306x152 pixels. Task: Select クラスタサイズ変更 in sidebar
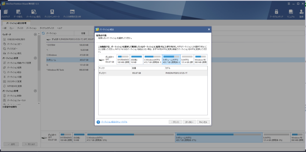13,82
